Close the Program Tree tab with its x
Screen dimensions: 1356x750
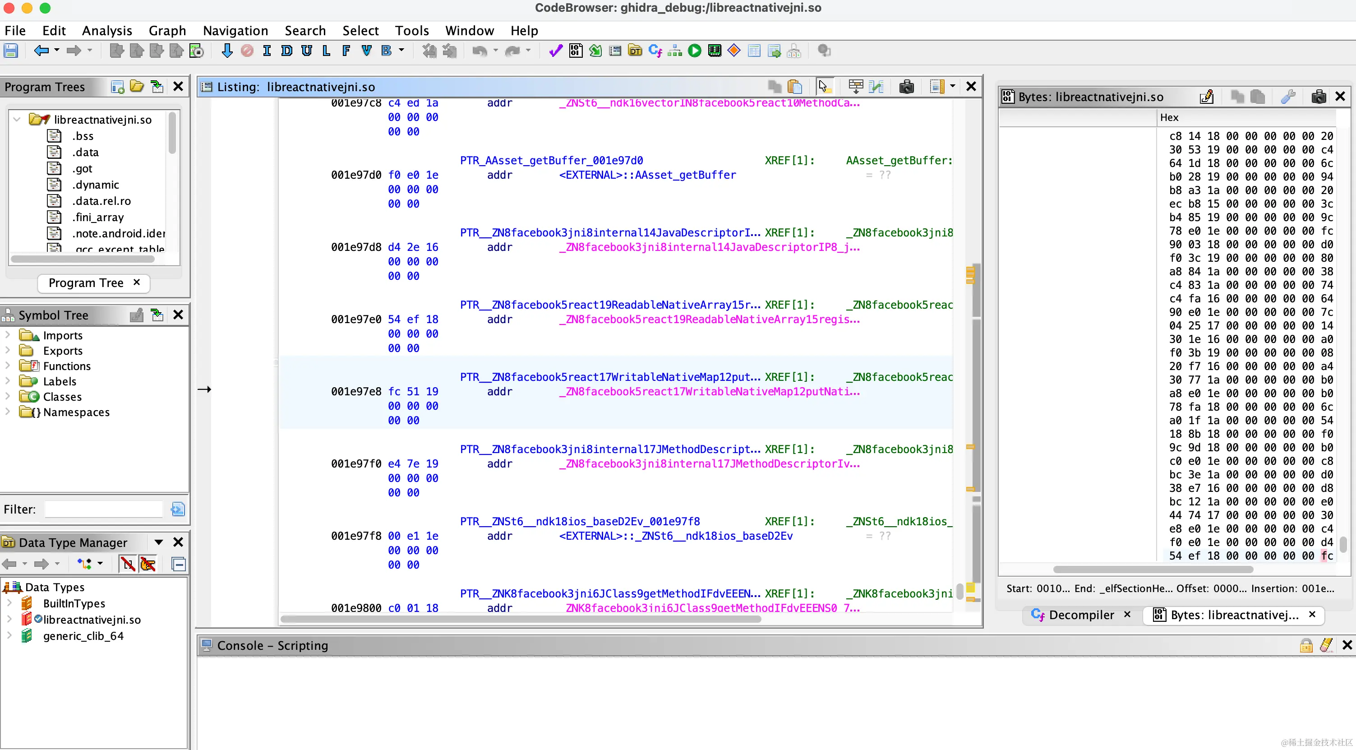point(137,282)
